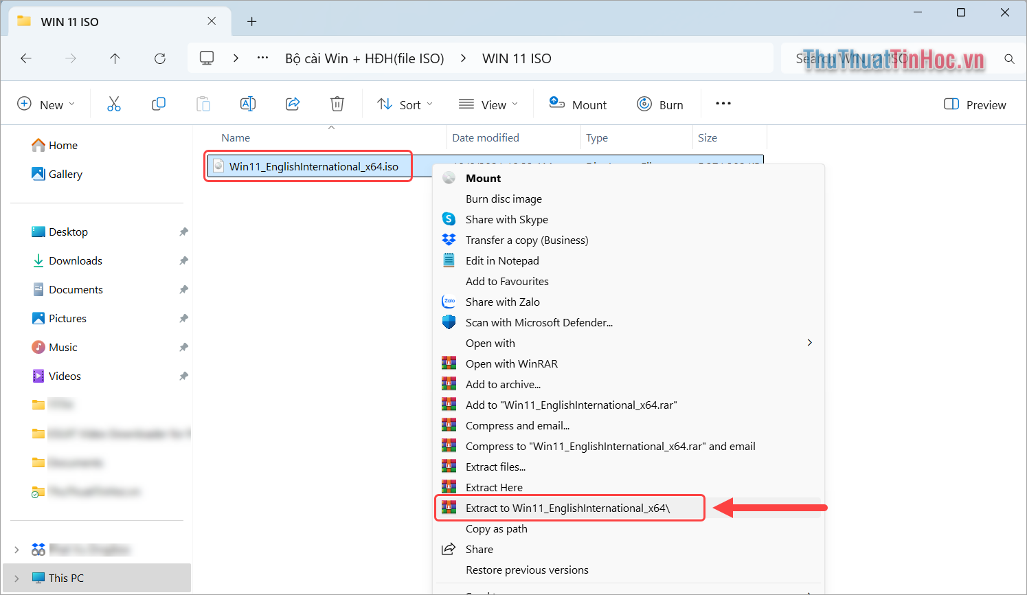
Task: Select Transfer a copy (Business)
Action: (x=629, y=240)
